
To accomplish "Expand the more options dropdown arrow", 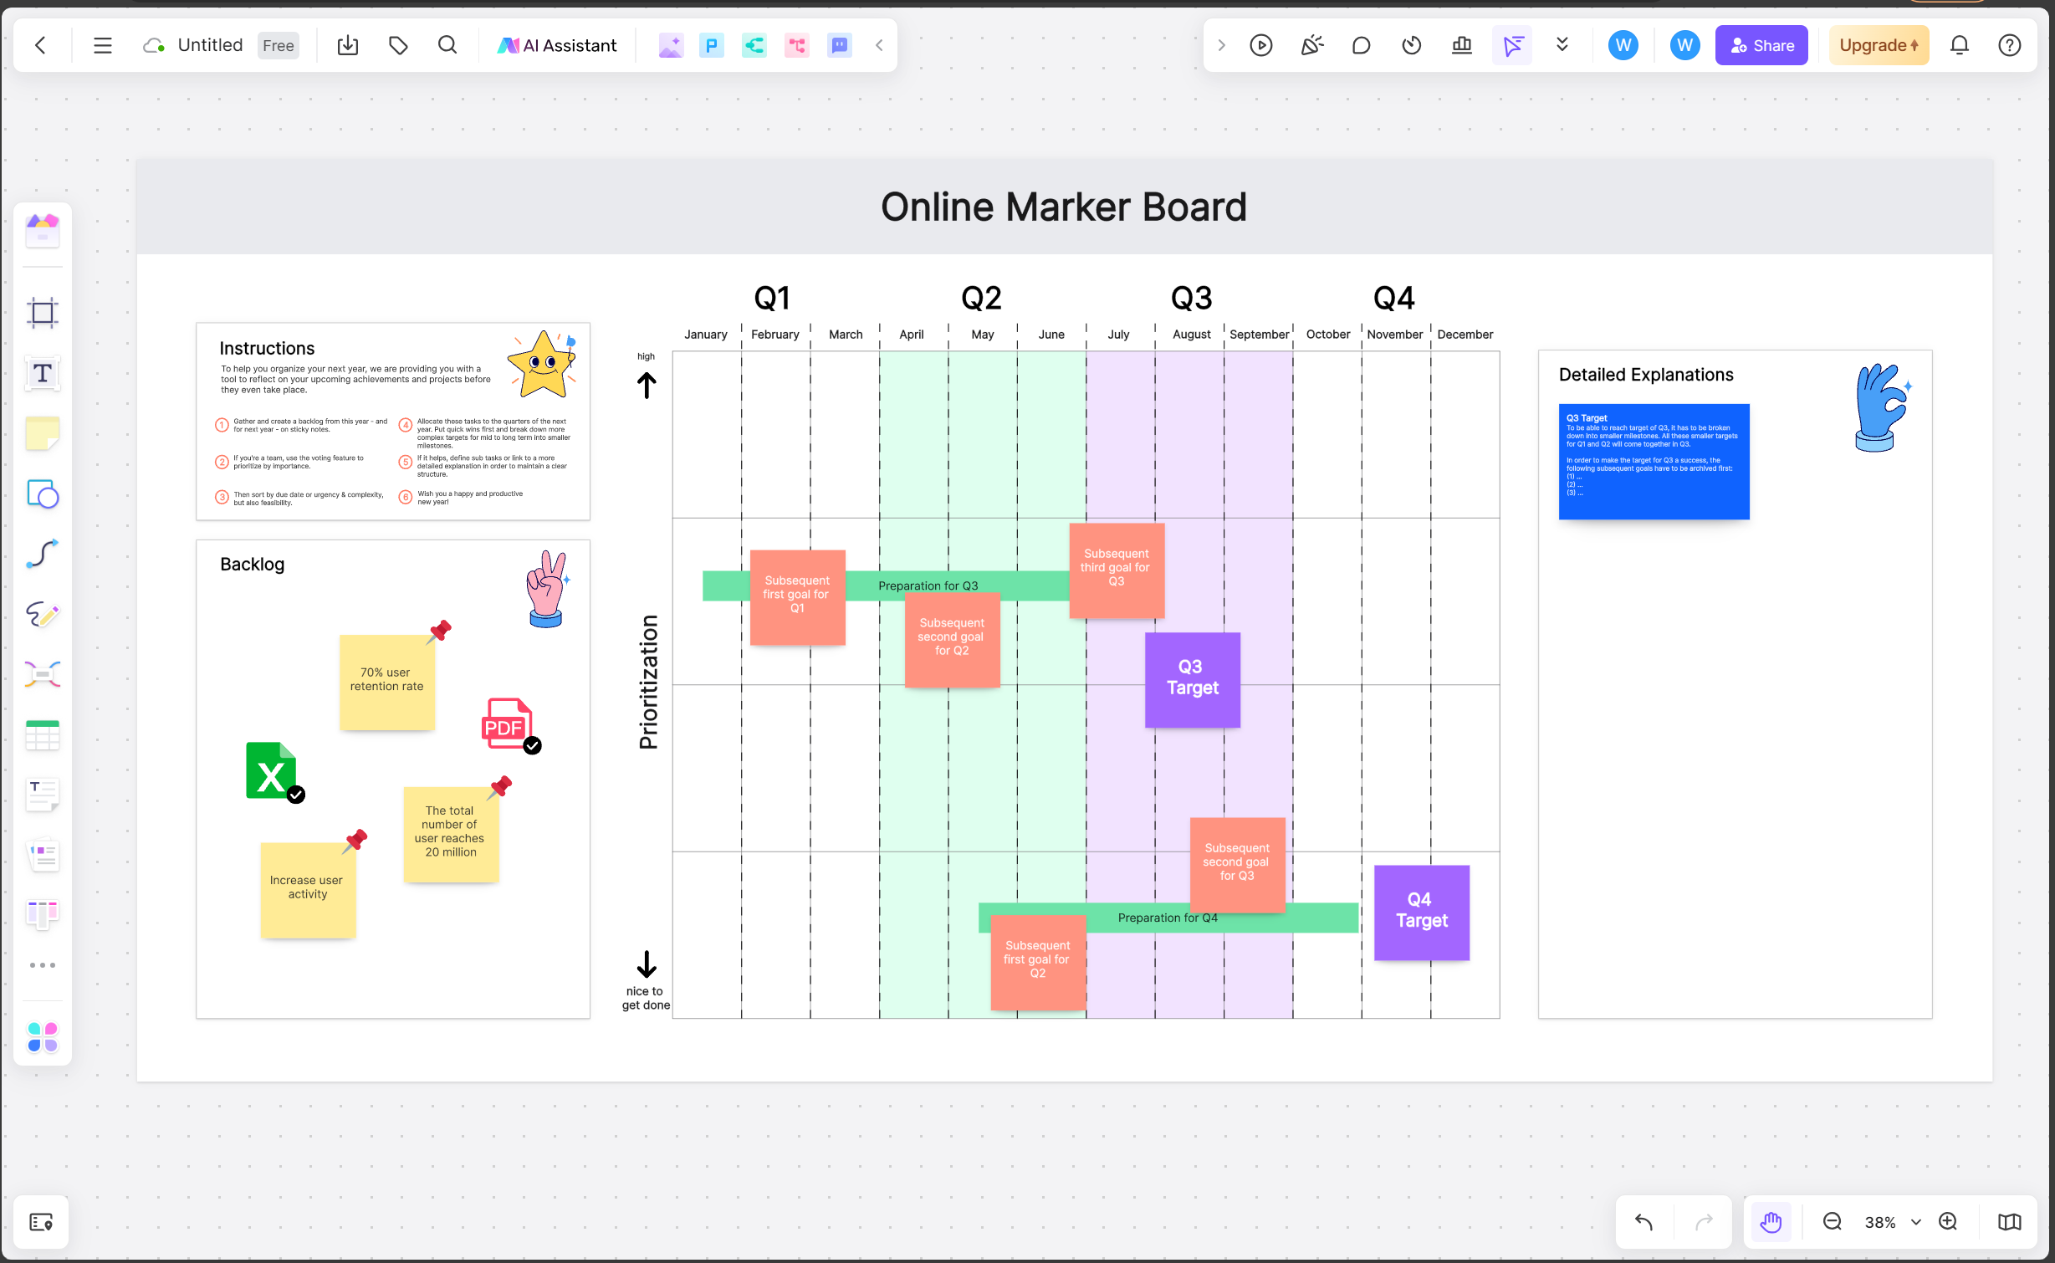I will [1562, 45].
